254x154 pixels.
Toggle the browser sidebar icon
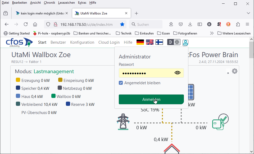point(200,24)
